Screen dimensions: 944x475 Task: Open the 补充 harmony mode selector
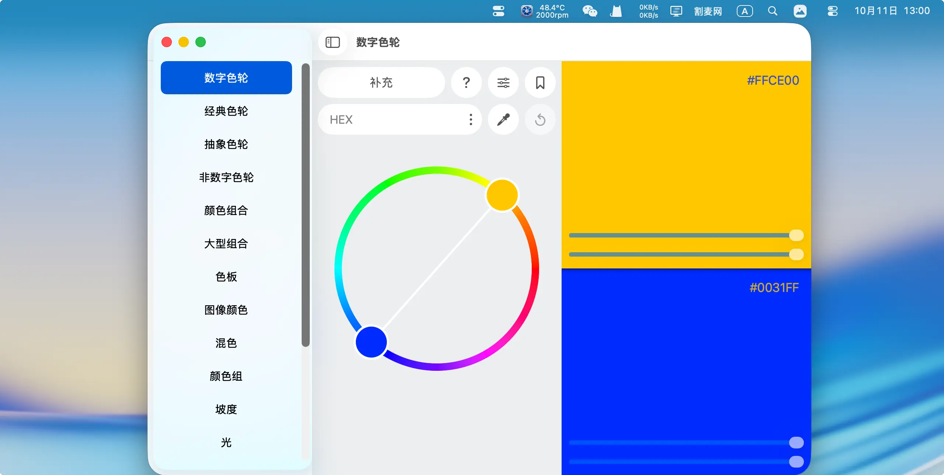click(x=381, y=82)
